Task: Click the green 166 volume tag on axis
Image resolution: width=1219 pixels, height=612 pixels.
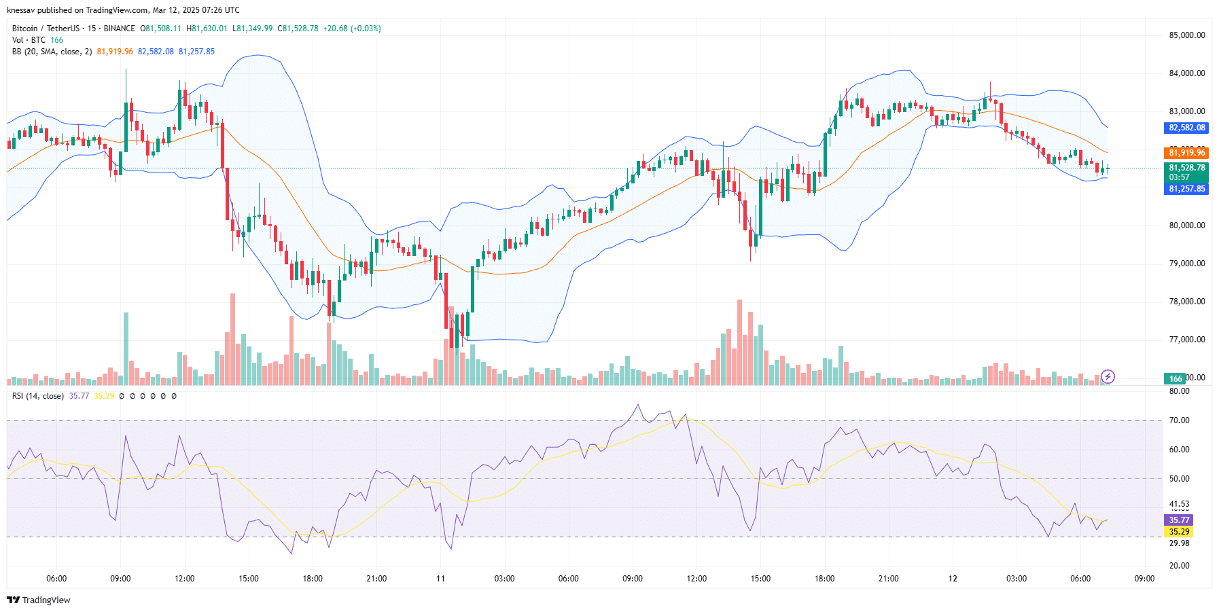Action: click(1176, 378)
